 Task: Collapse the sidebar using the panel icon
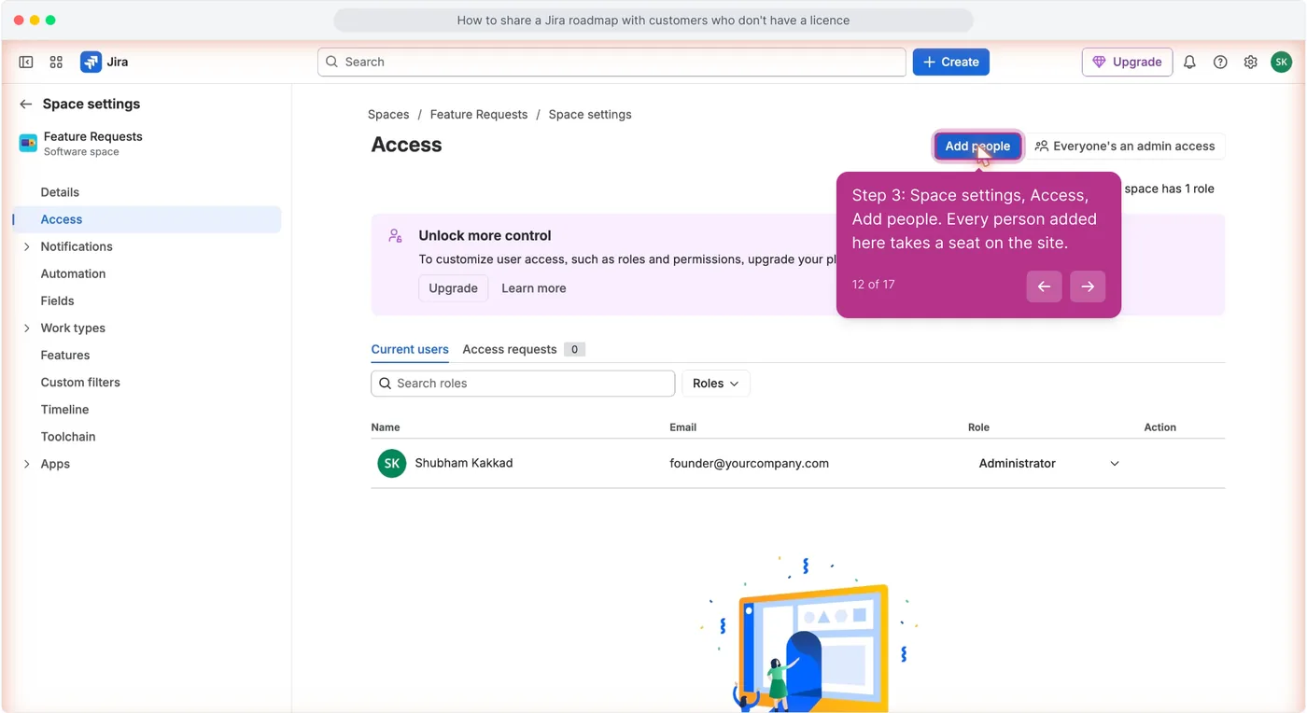pos(26,63)
